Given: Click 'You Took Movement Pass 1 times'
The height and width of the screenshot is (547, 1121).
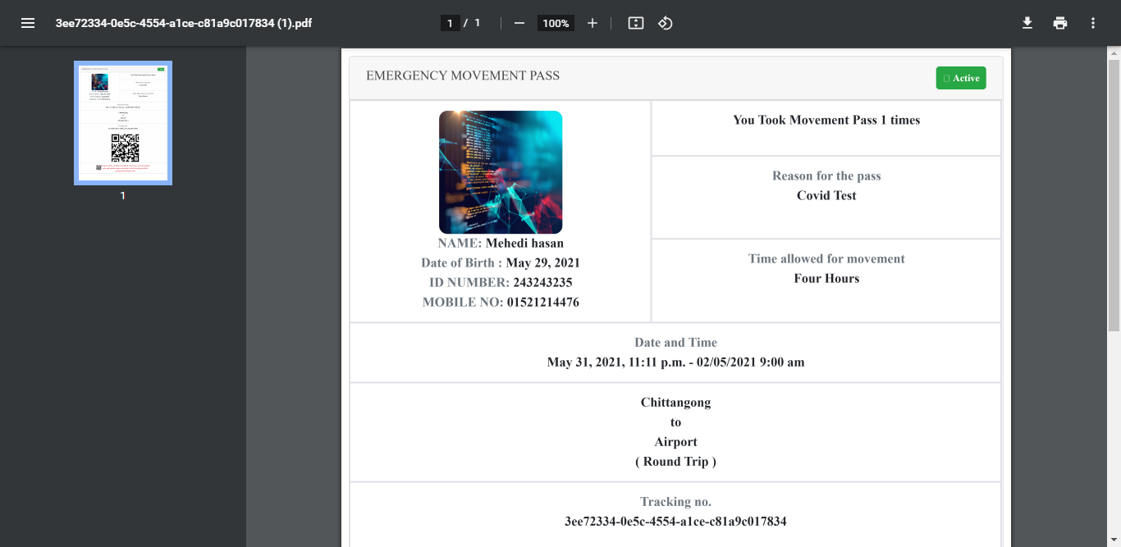Looking at the screenshot, I should (x=826, y=120).
